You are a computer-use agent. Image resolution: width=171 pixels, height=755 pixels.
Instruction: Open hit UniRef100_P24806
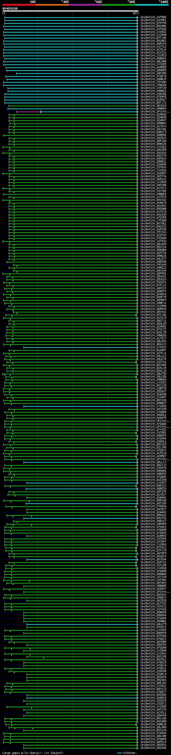(153, 733)
